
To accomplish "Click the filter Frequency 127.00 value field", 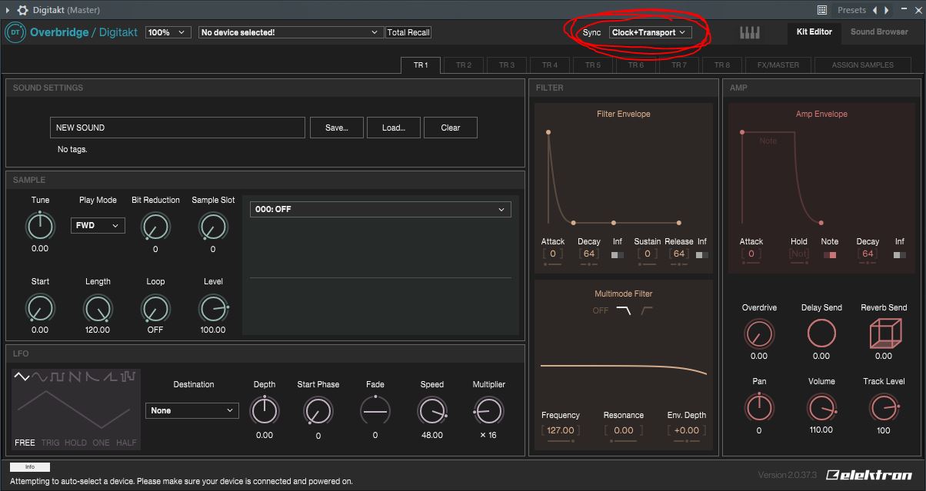I will (x=560, y=430).
